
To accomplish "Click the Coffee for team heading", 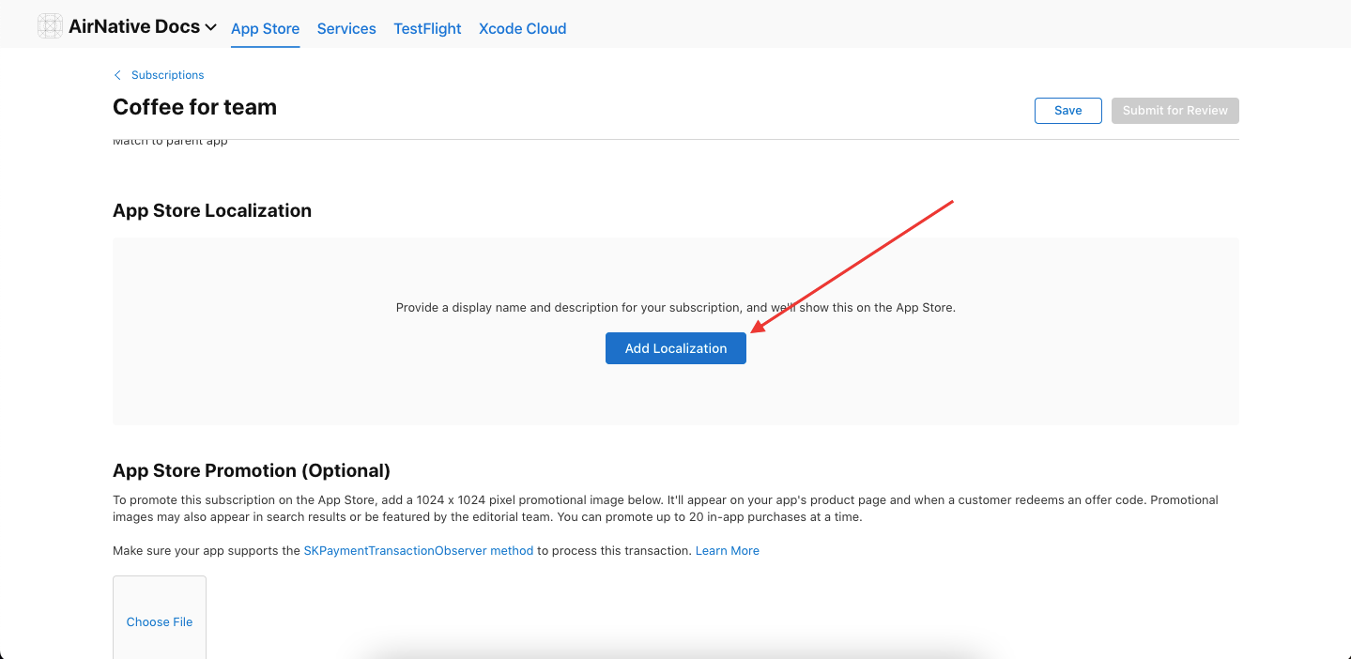I will 194,107.
